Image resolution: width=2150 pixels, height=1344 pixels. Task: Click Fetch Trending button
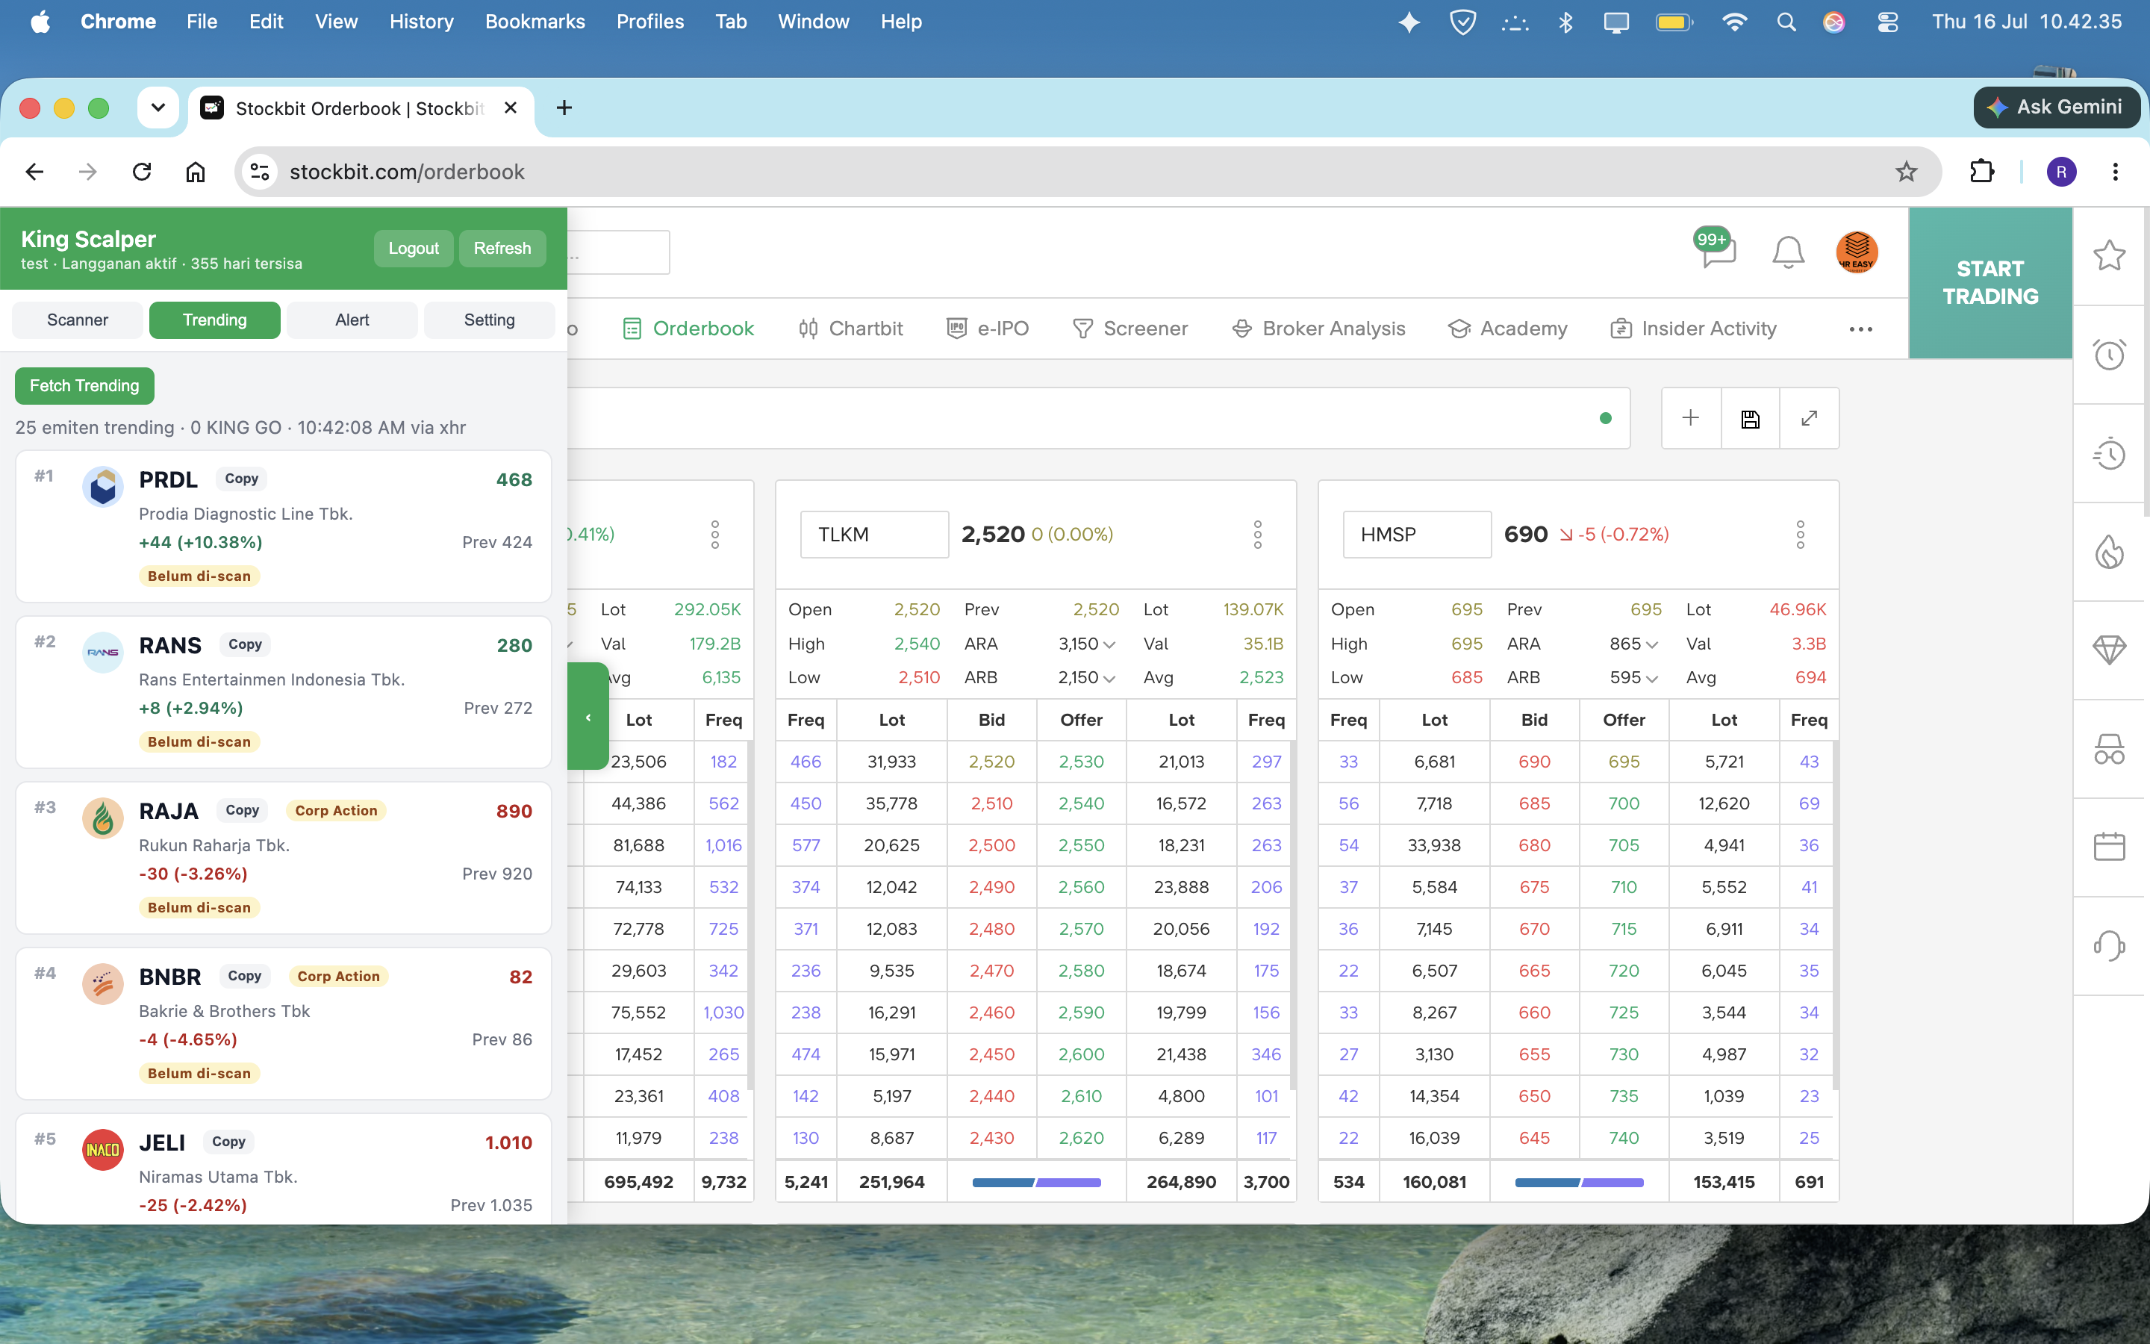84,386
